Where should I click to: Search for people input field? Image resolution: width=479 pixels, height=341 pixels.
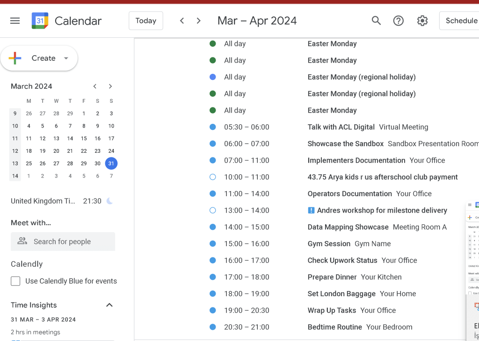tap(63, 242)
